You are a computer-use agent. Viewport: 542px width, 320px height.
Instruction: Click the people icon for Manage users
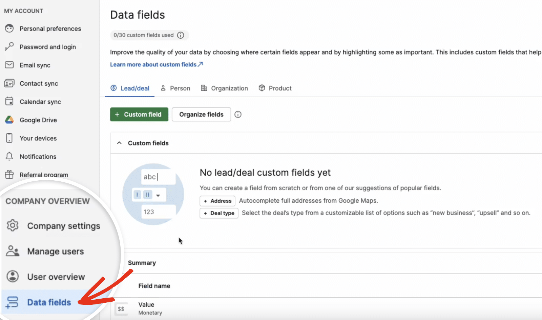(x=13, y=251)
